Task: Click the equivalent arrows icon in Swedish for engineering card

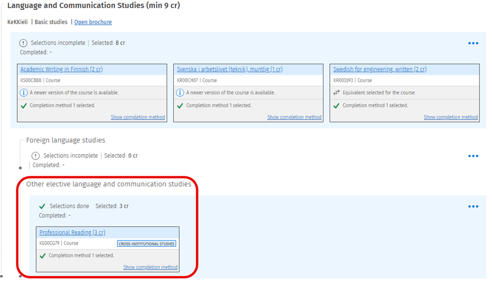Action: pyautogui.click(x=337, y=93)
